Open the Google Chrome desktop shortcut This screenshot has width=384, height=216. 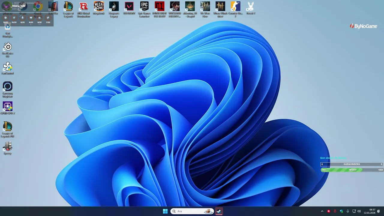pyautogui.click(x=38, y=8)
